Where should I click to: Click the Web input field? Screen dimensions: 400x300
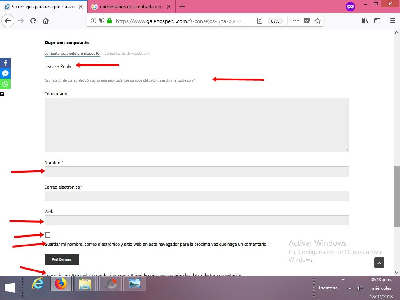pyautogui.click(x=197, y=220)
